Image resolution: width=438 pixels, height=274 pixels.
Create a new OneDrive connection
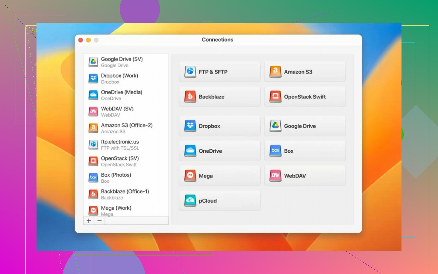tap(220, 151)
